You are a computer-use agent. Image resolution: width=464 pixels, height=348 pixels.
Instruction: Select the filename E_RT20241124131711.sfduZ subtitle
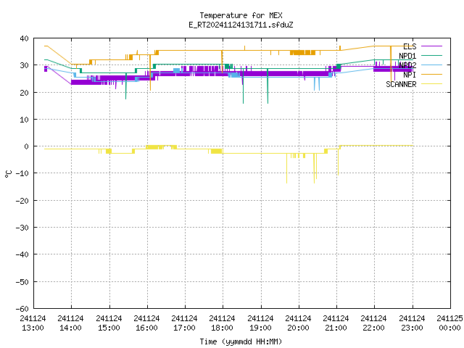(x=241, y=25)
